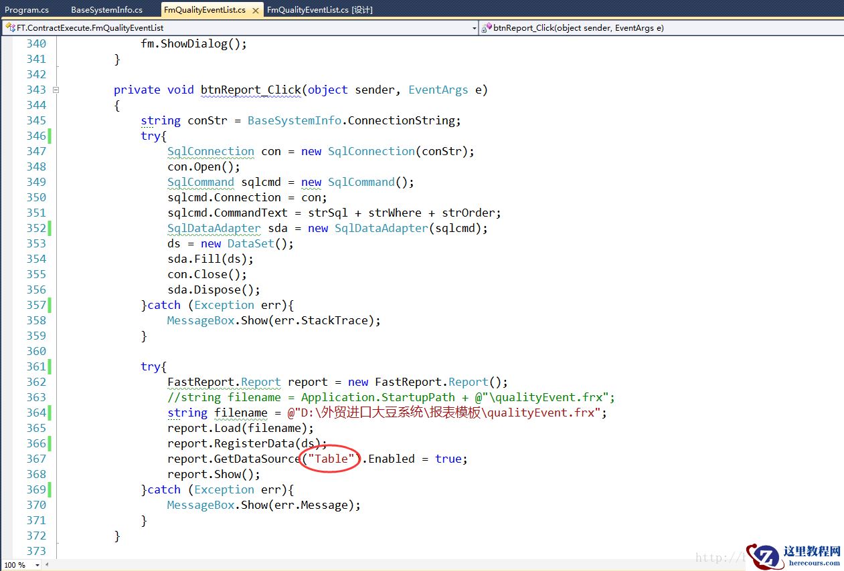The width and height of the screenshot is (844, 571).
Task: Switch to the Program.cs tab
Action: coord(27,10)
